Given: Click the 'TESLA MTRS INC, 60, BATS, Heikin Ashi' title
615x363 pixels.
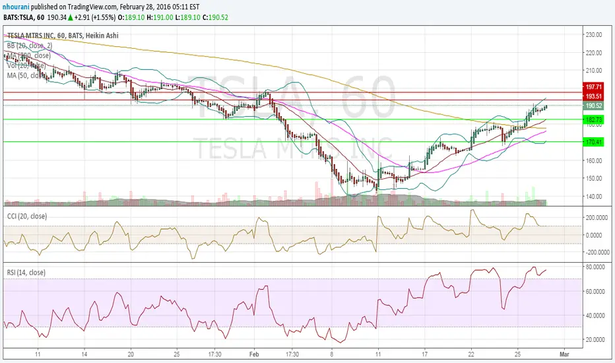Looking at the screenshot, I should (63, 36).
